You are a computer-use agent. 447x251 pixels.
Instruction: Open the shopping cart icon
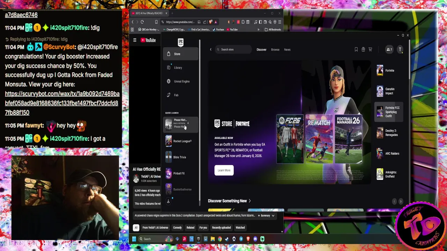370,50
